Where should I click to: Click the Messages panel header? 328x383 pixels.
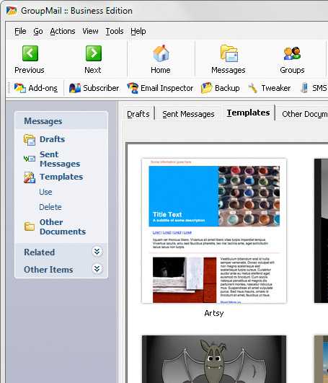point(61,121)
